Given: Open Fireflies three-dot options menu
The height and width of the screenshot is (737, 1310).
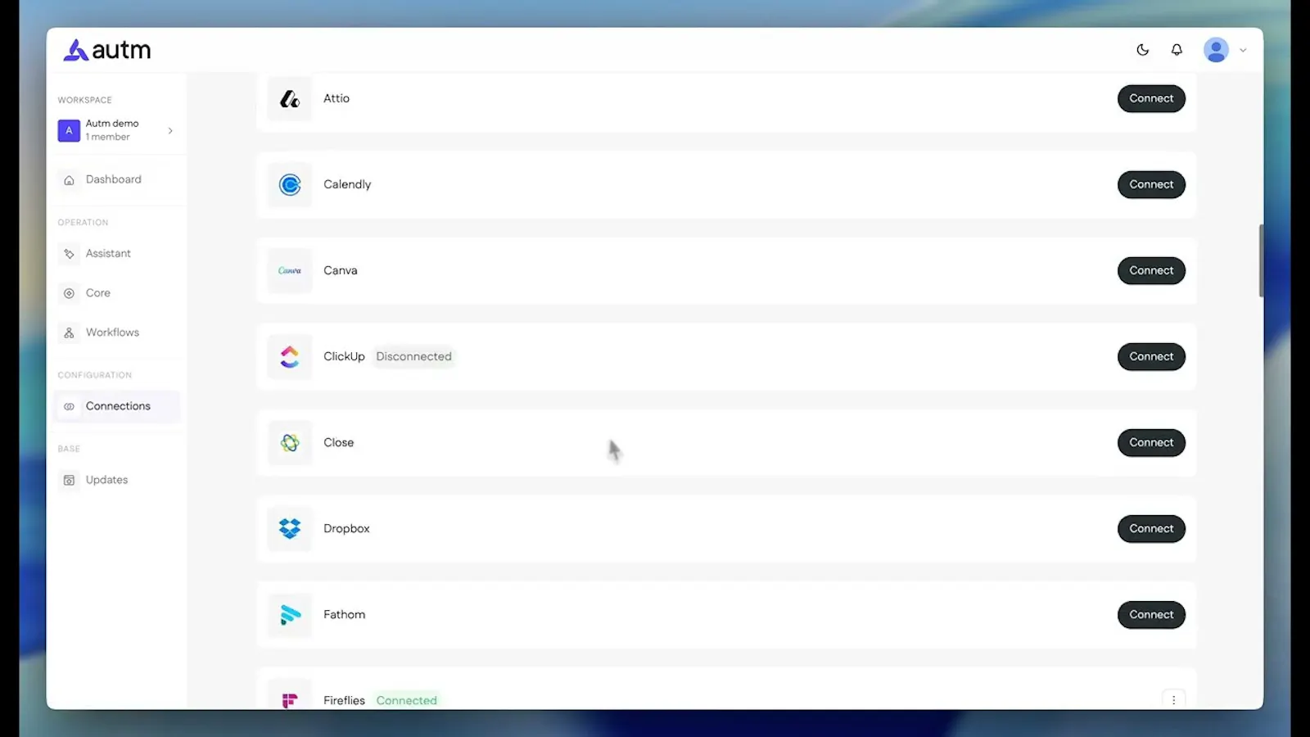Looking at the screenshot, I should coord(1173,699).
